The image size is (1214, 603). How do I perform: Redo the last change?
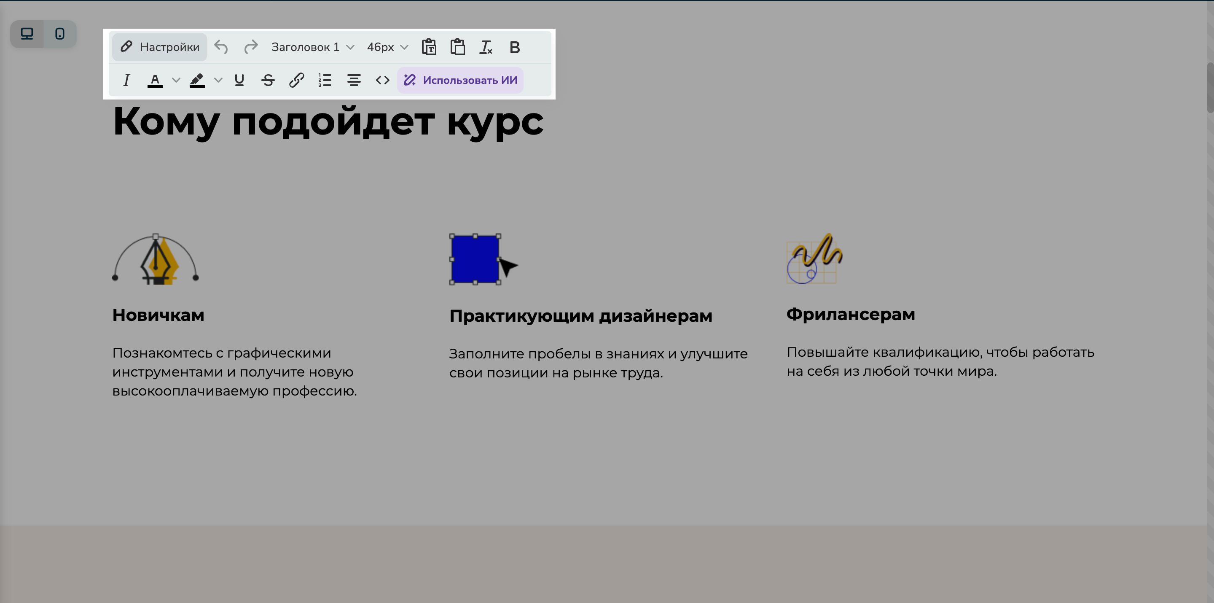pos(251,47)
